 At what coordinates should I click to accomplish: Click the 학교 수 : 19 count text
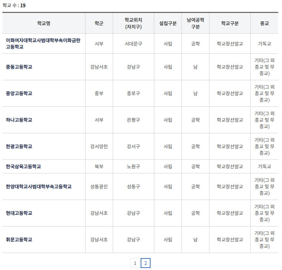click(x=14, y=5)
